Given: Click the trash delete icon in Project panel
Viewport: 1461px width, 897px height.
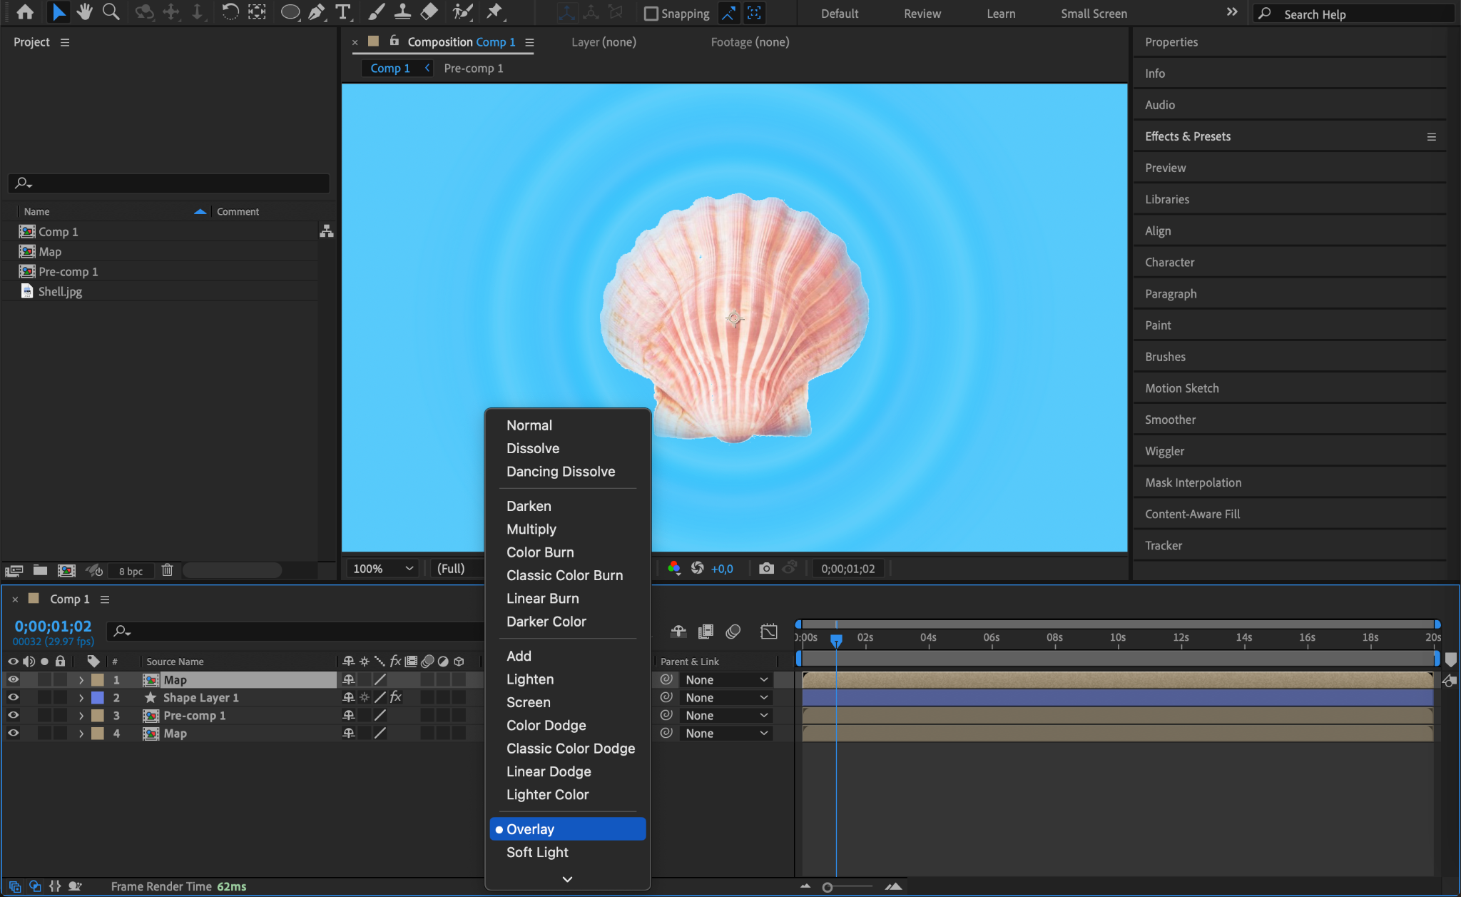Looking at the screenshot, I should click(167, 570).
